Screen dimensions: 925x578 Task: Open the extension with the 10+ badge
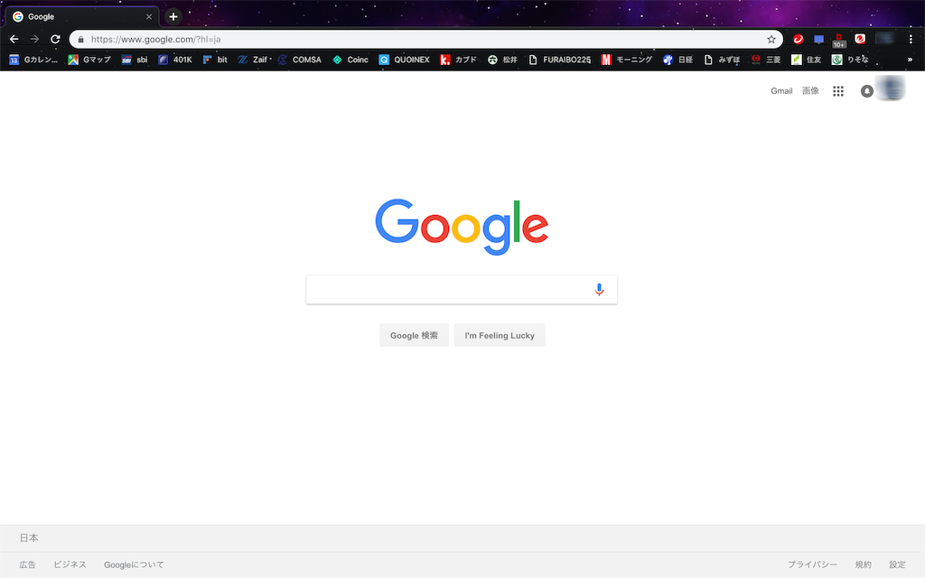[839, 40]
